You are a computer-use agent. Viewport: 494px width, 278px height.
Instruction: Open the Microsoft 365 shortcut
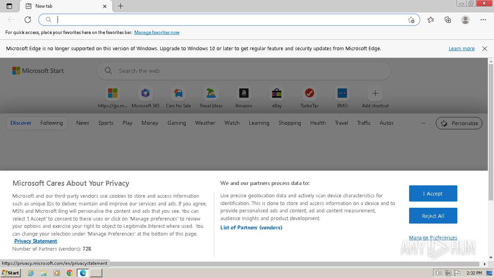pos(145,97)
